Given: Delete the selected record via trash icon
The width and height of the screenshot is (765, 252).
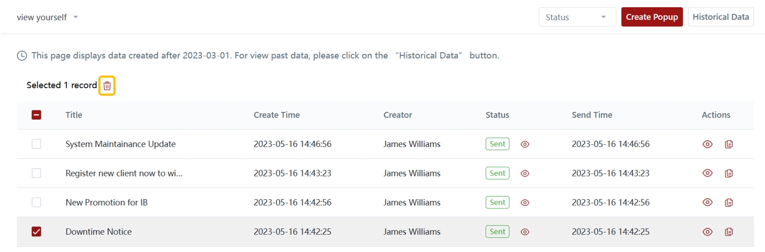Looking at the screenshot, I should 107,85.
